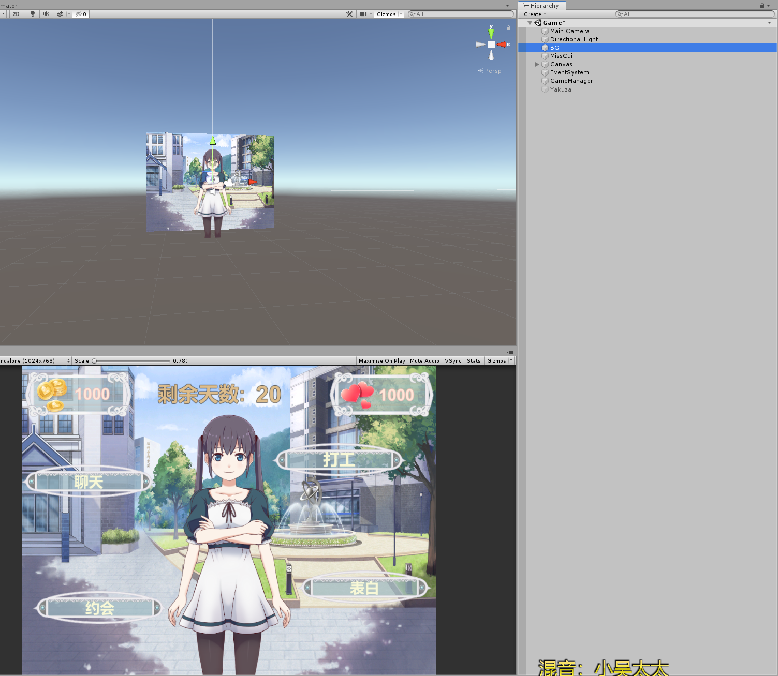Click the red hearts icon in Game view
This screenshot has width=778, height=676.
358,395
